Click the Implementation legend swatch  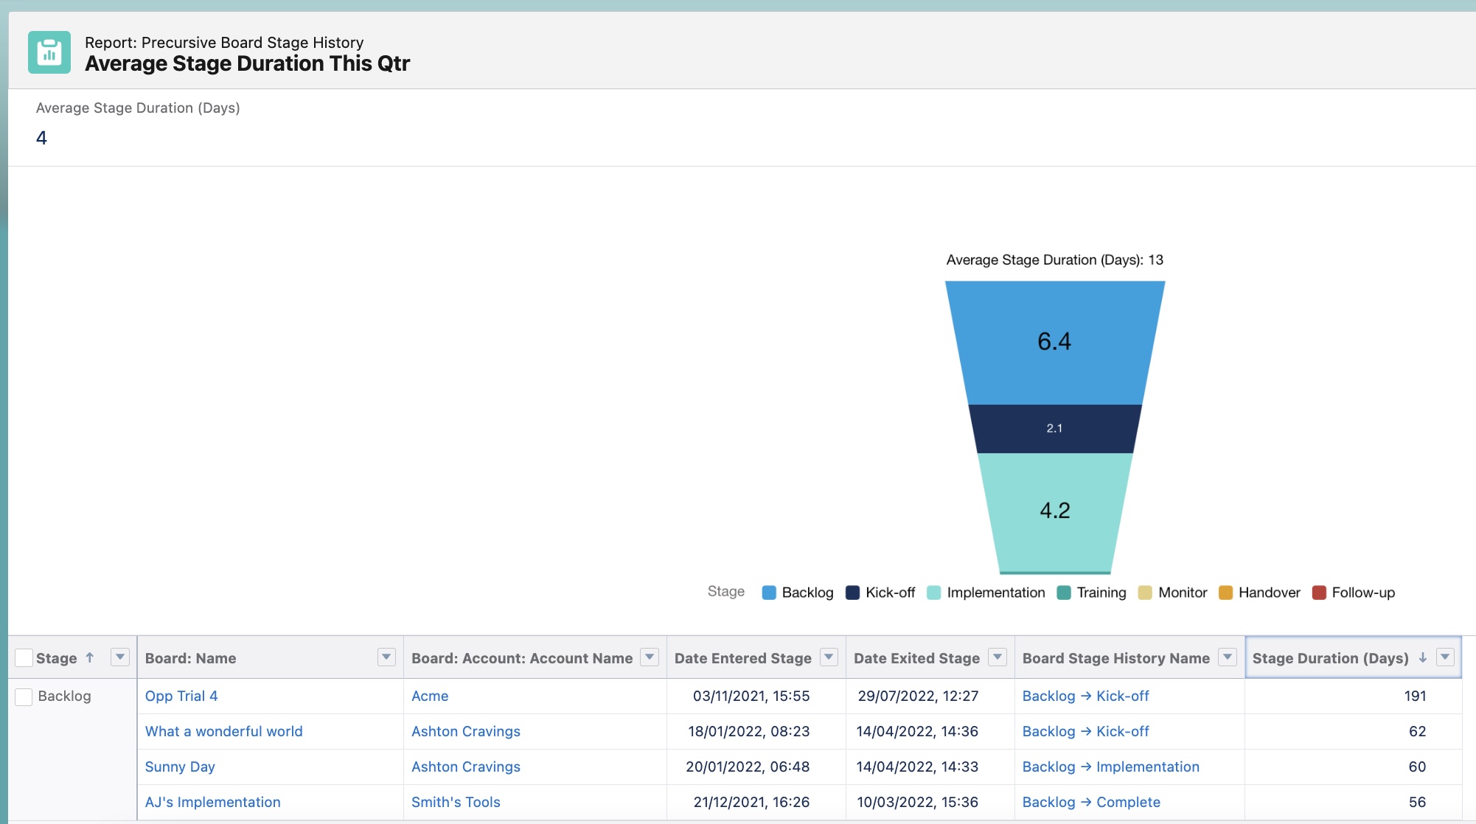pyautogui.click(x=933, y=593)
